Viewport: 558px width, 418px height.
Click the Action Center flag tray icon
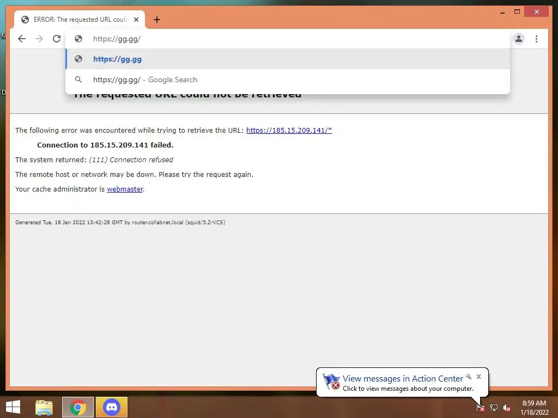481,407
